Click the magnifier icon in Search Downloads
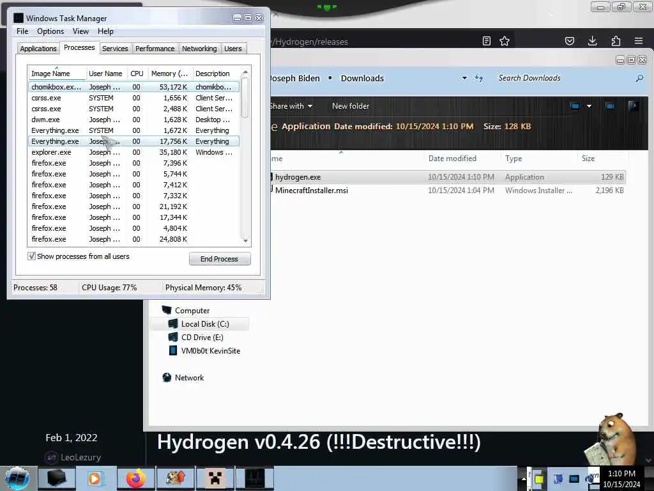654x491 pixels. 639,78
